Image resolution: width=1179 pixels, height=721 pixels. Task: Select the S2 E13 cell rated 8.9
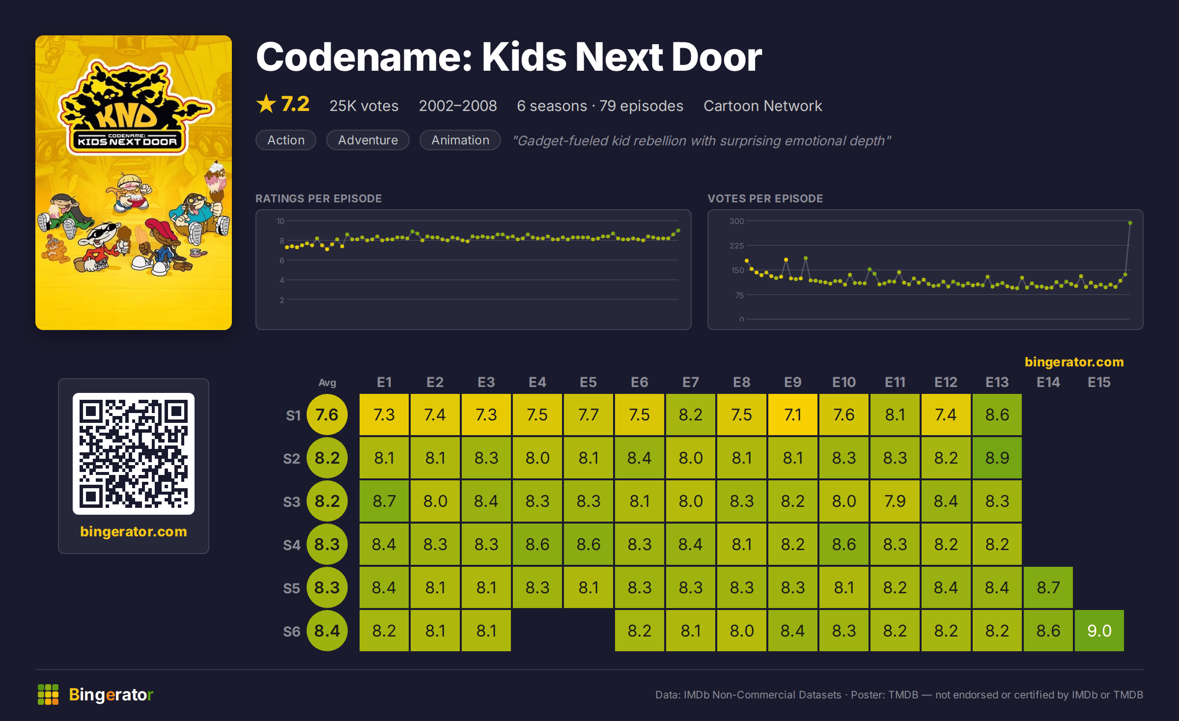coord(997,458)
